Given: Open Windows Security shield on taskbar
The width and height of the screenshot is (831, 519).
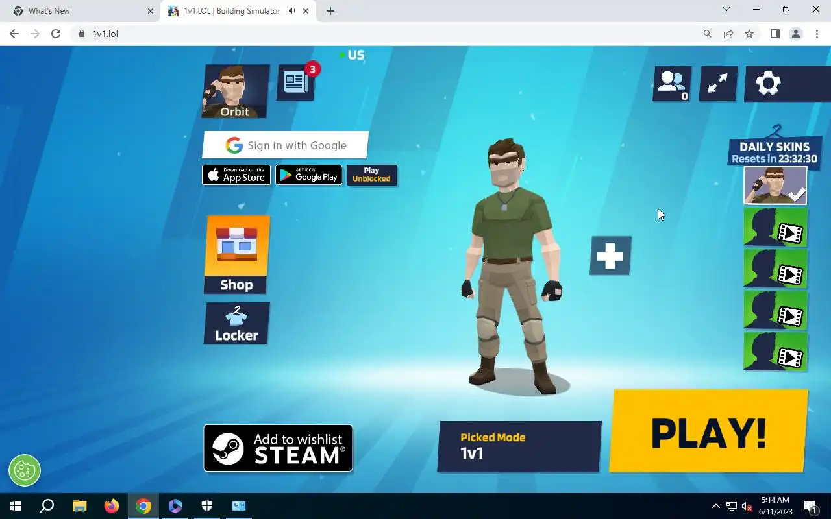Looking at the screenshot, I should point(207,506).
